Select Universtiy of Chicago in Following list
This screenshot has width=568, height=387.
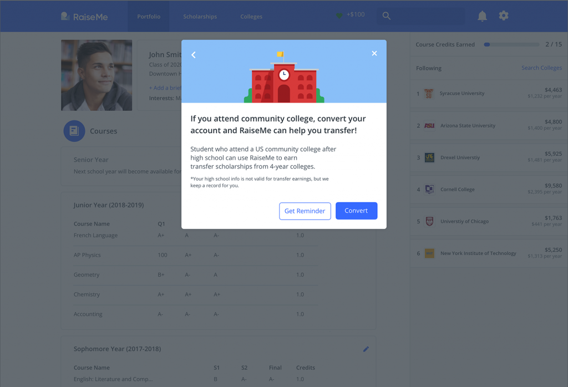click(464, 221)
